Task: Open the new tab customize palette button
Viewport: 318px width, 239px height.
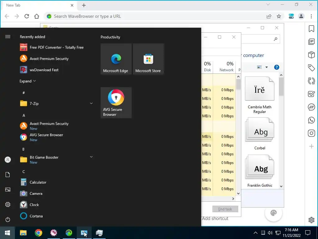Action: [x=273, y=213]
